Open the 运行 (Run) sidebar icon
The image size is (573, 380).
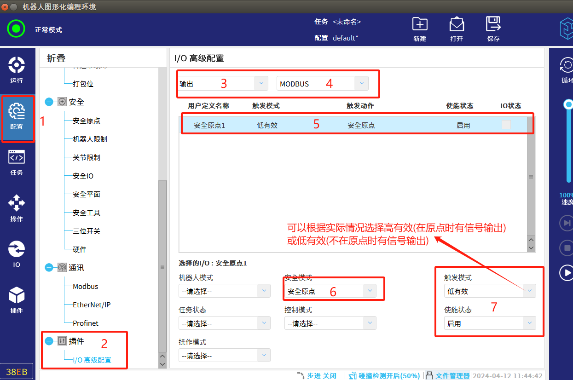click(x=17, y=70)
